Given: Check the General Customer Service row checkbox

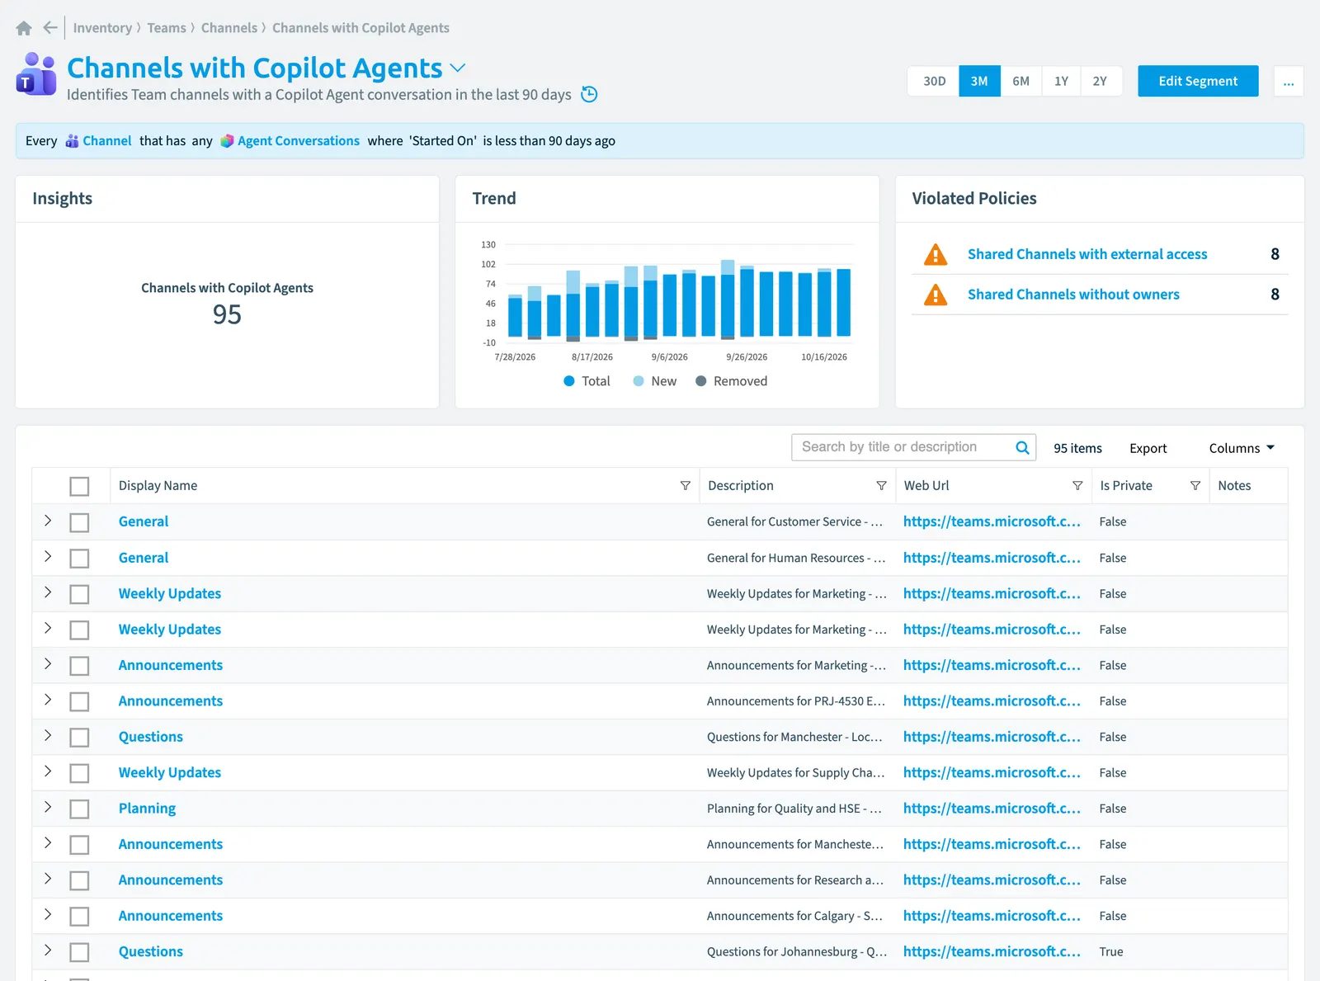Looking at the screenshot, I should point(79,522).
